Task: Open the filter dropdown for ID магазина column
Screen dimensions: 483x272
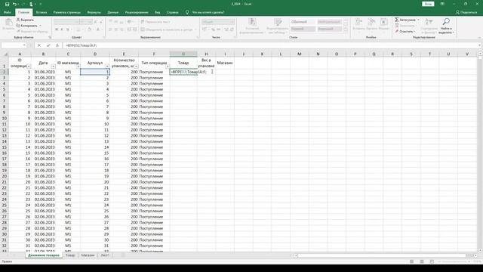Action: pos(78,66)
